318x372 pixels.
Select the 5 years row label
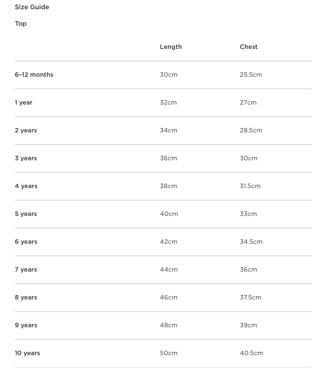click(26, 214)
